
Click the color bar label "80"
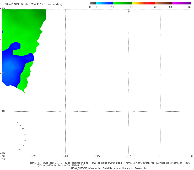click(x=190, y=7)
